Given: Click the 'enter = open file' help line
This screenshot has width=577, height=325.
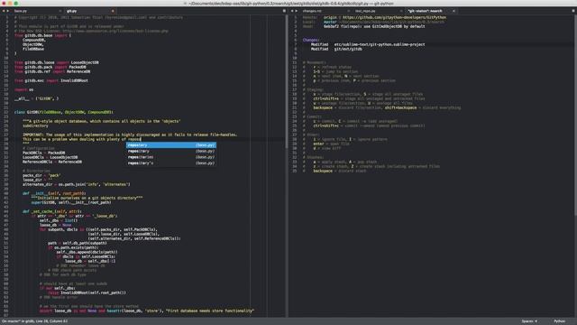Looking at the screenshot, I should 331,144.
